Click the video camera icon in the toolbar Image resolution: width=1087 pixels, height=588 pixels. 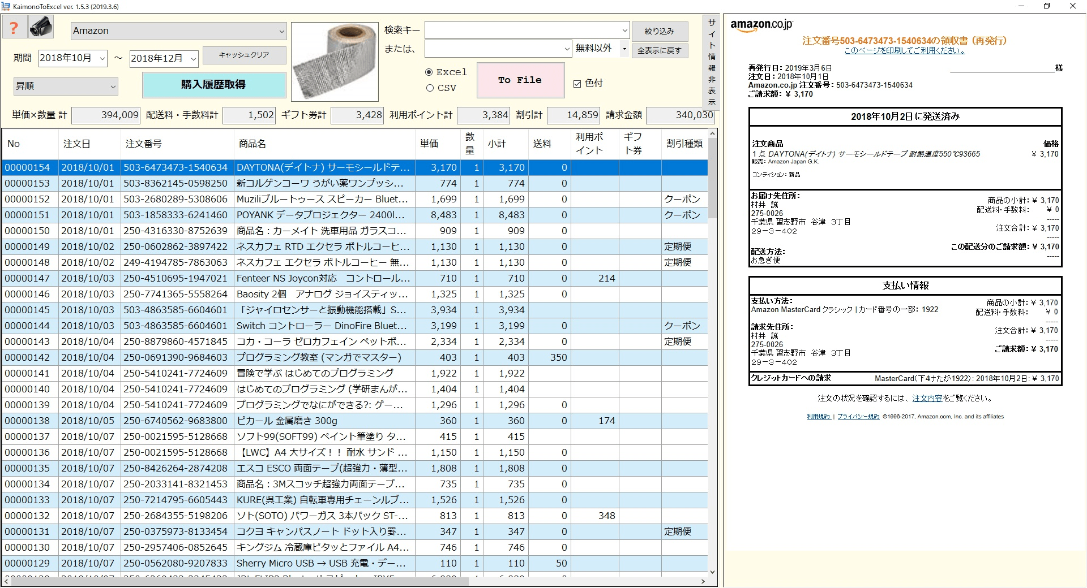(x=41, y=27)
